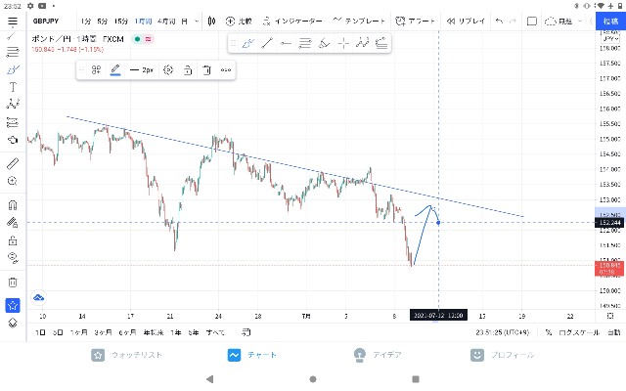
Task: Toggle the % percent scale
Action: pos(549,332)
